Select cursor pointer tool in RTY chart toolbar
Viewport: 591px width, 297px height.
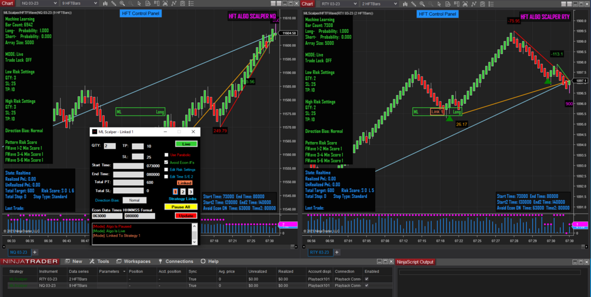pos(439,4)
